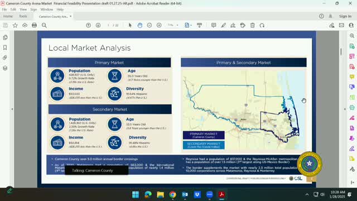
Task: Switch to the Tools tab
Action: point(23,16)
